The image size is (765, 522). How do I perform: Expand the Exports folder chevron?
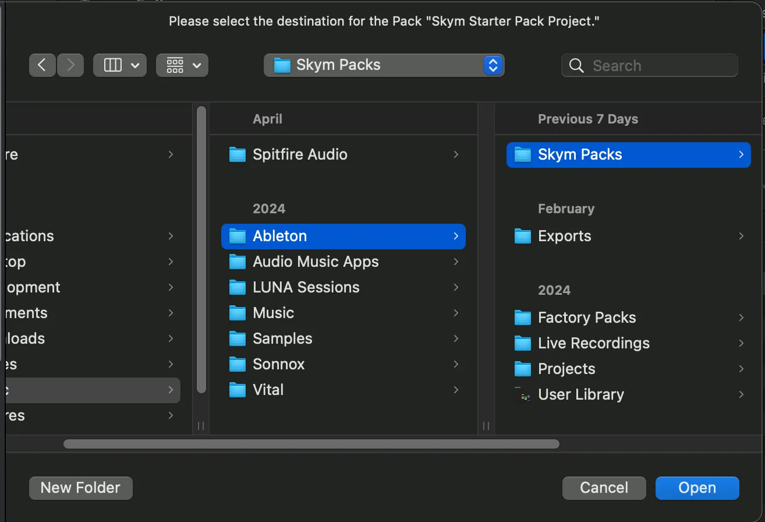741,236
